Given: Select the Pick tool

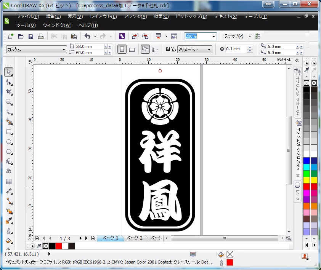Looking at the screenshot, I should coord(9,72).
